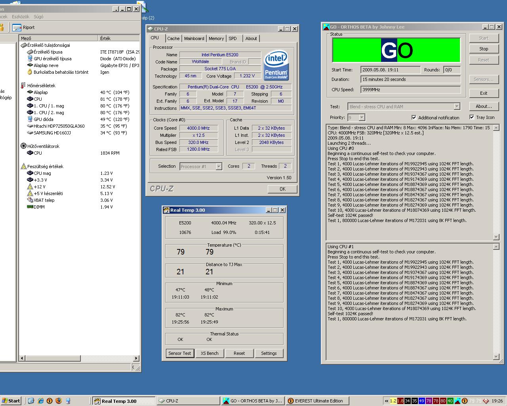
Task: Open the Priority dropdown in ORTHOS
Action: click(361, 118)
